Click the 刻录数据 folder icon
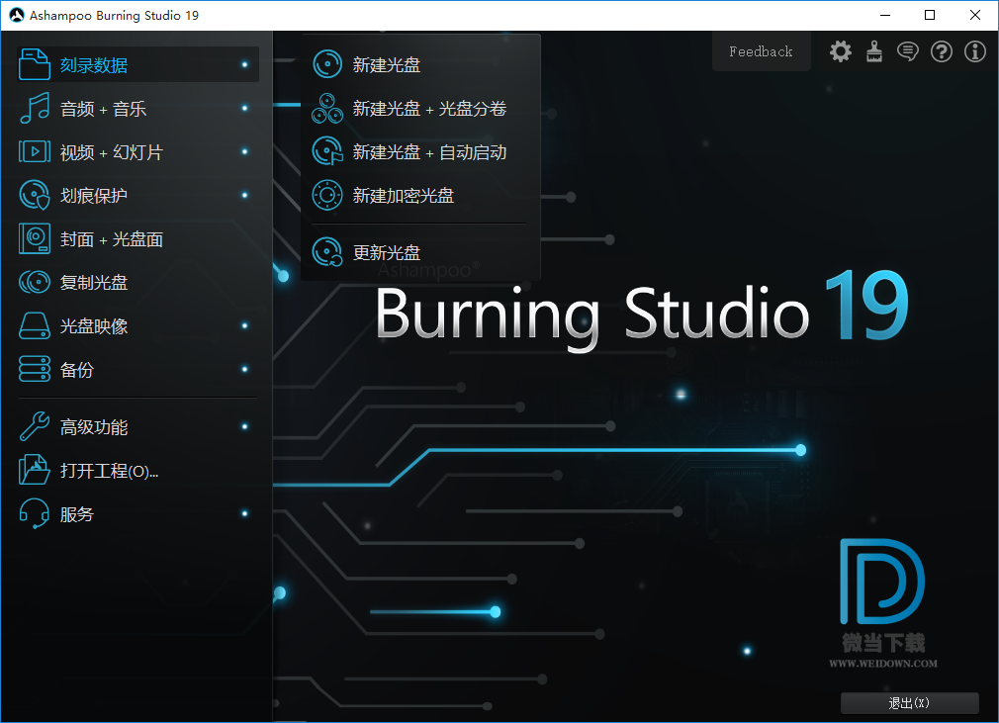Screen dimensions: 999x723 coord(35,64)
